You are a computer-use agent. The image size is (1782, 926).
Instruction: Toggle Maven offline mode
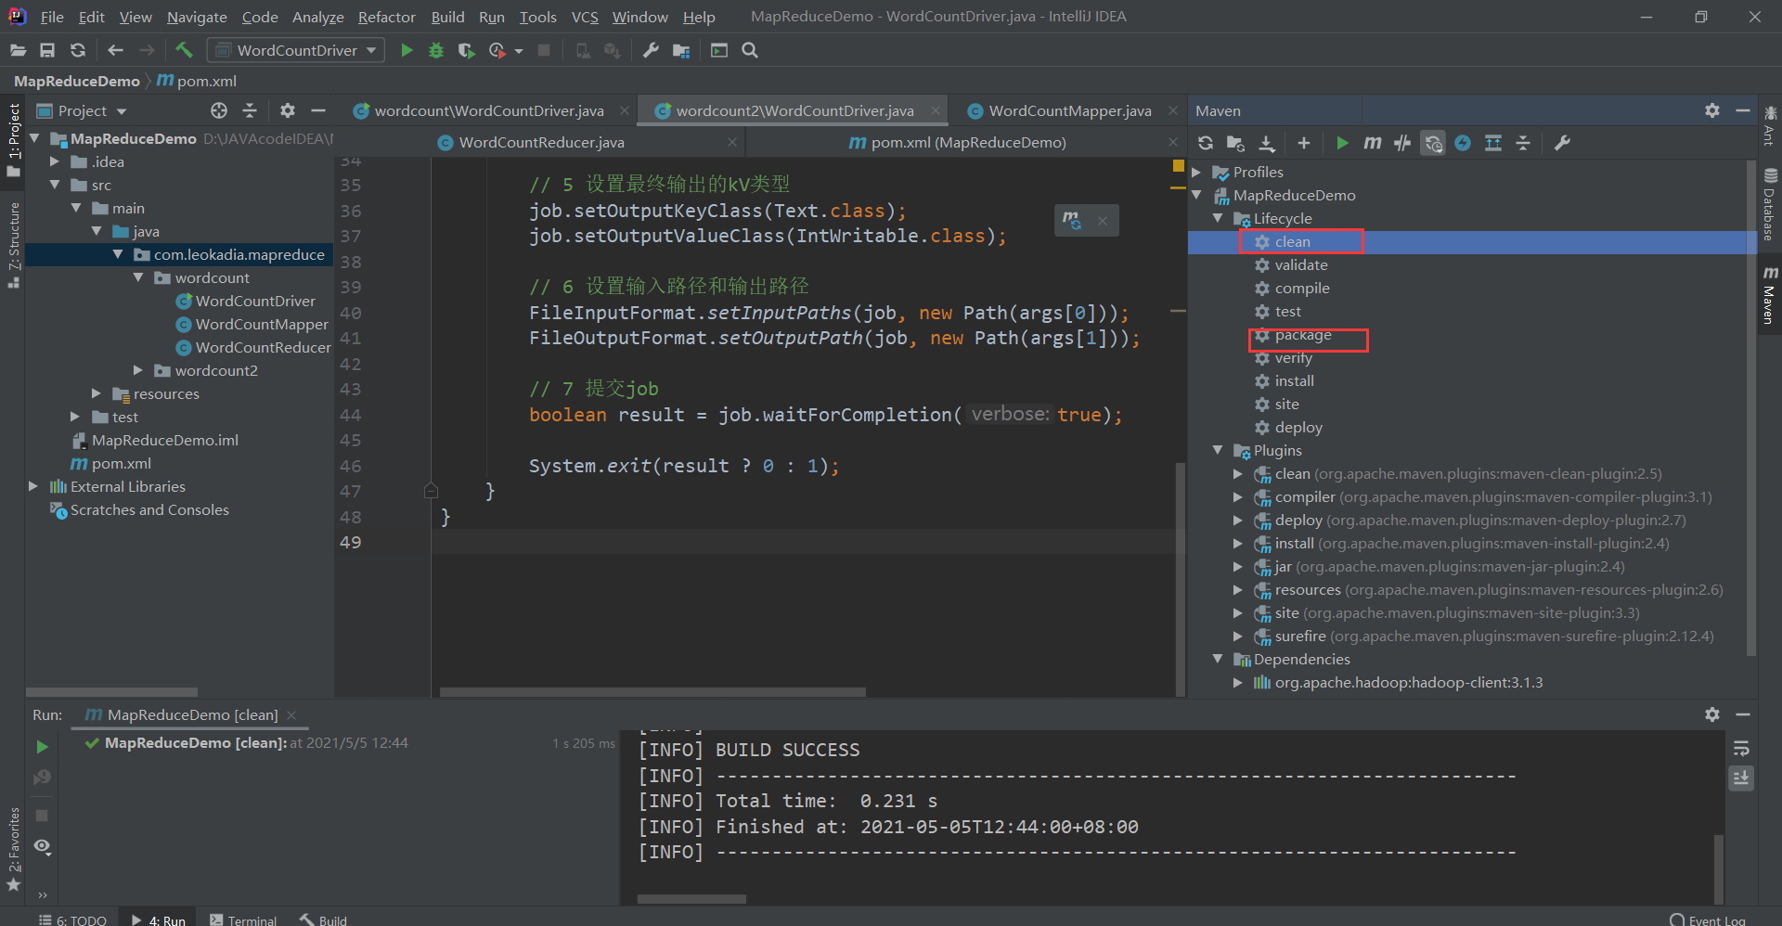(x=1402, y=143)
